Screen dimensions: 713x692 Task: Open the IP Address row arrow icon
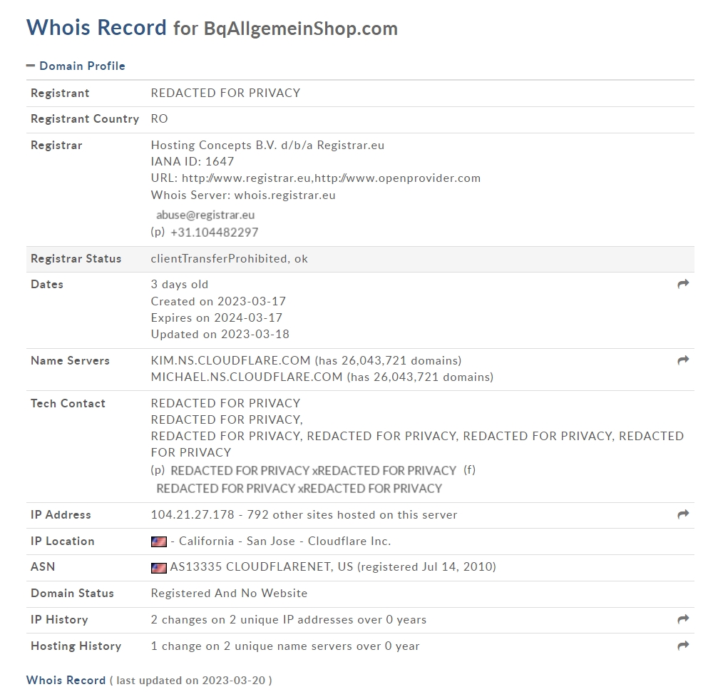[683, 514]
